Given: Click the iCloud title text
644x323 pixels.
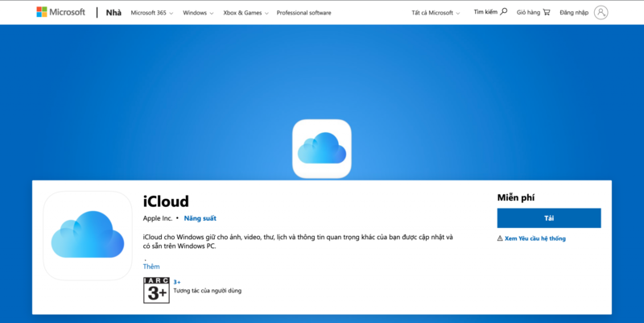Looking at the screenshot, I should pos(166,201).
